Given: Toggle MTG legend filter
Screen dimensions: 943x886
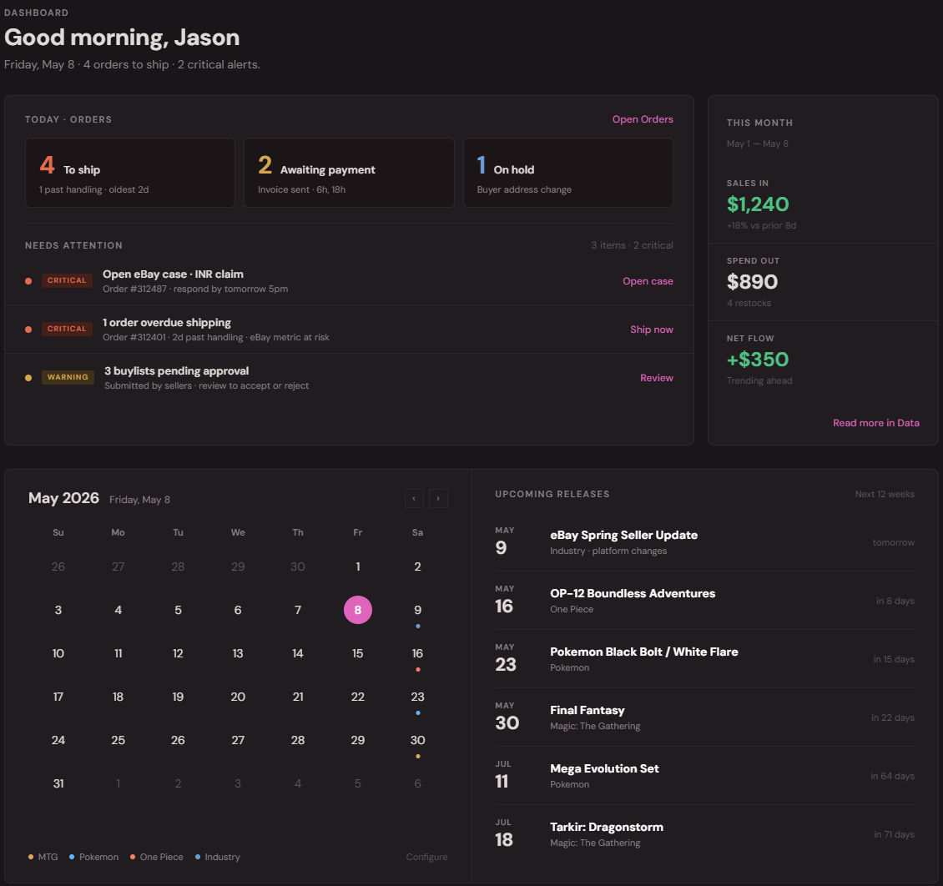Looking at the screenshot, I should coord(43,857).
